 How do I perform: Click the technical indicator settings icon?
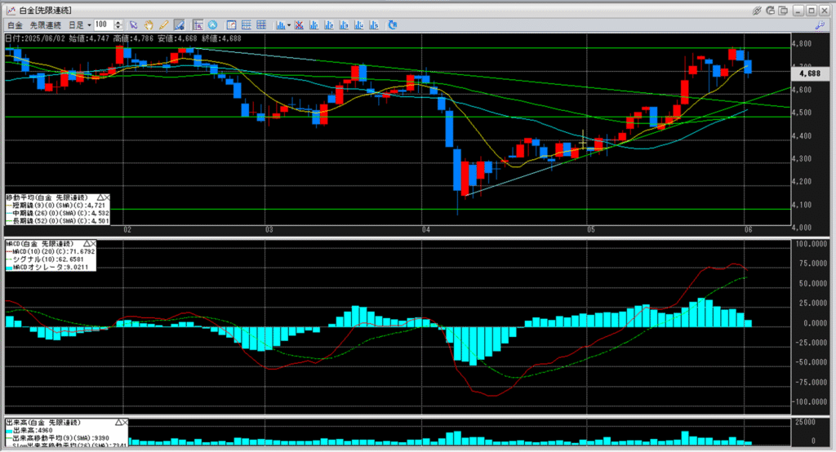point(198,25)
